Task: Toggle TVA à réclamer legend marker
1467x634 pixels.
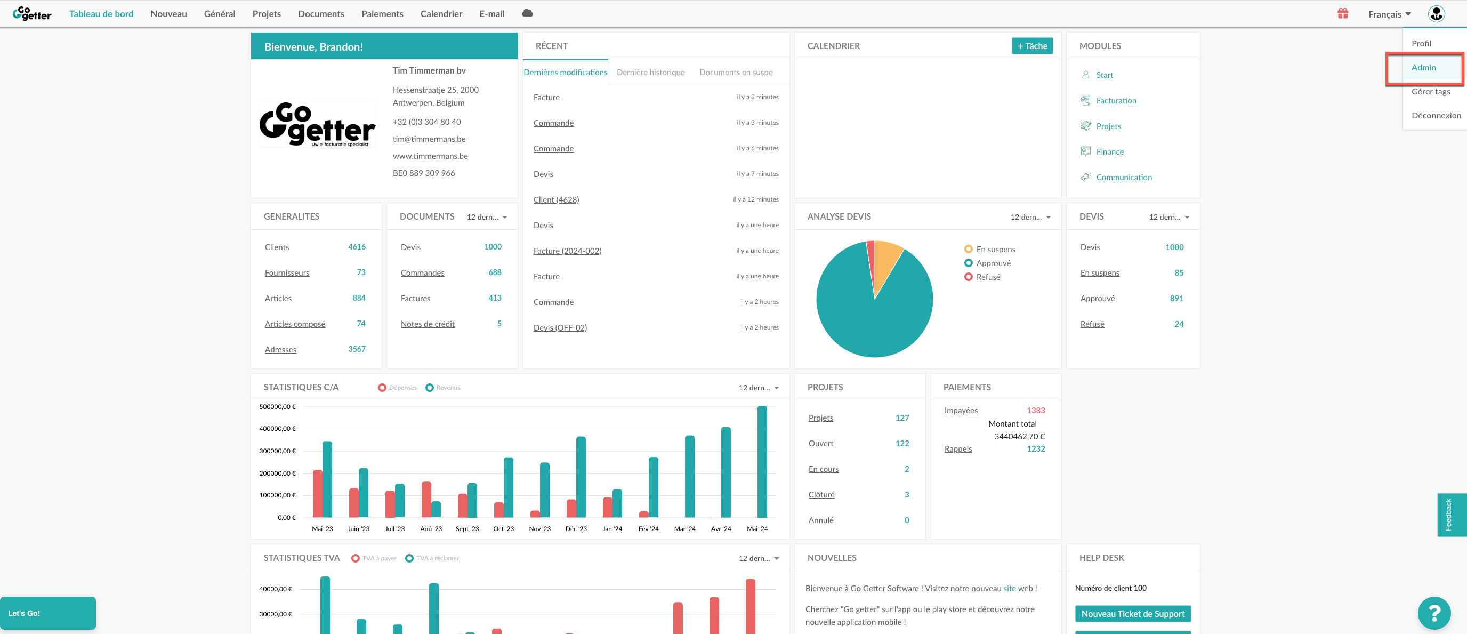Action: coord(409,558)
